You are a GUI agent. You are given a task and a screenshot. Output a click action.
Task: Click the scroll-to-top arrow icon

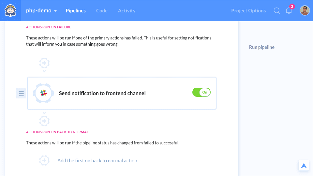point(304,166)
